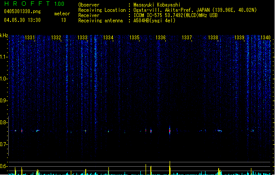Image resolution: width=275 pixels, height=175 pixels.
Task: Click the 1335 time marker
Action: [134, 38]
